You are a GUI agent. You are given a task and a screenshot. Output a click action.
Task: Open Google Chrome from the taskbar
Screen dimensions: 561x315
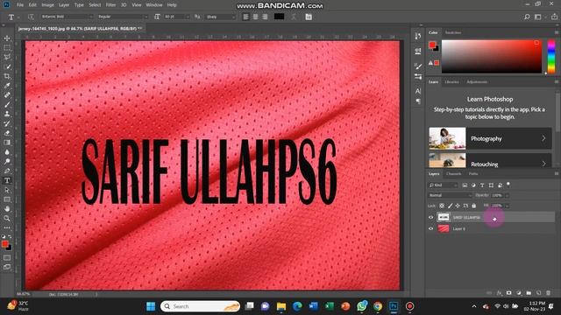point(378,306)
